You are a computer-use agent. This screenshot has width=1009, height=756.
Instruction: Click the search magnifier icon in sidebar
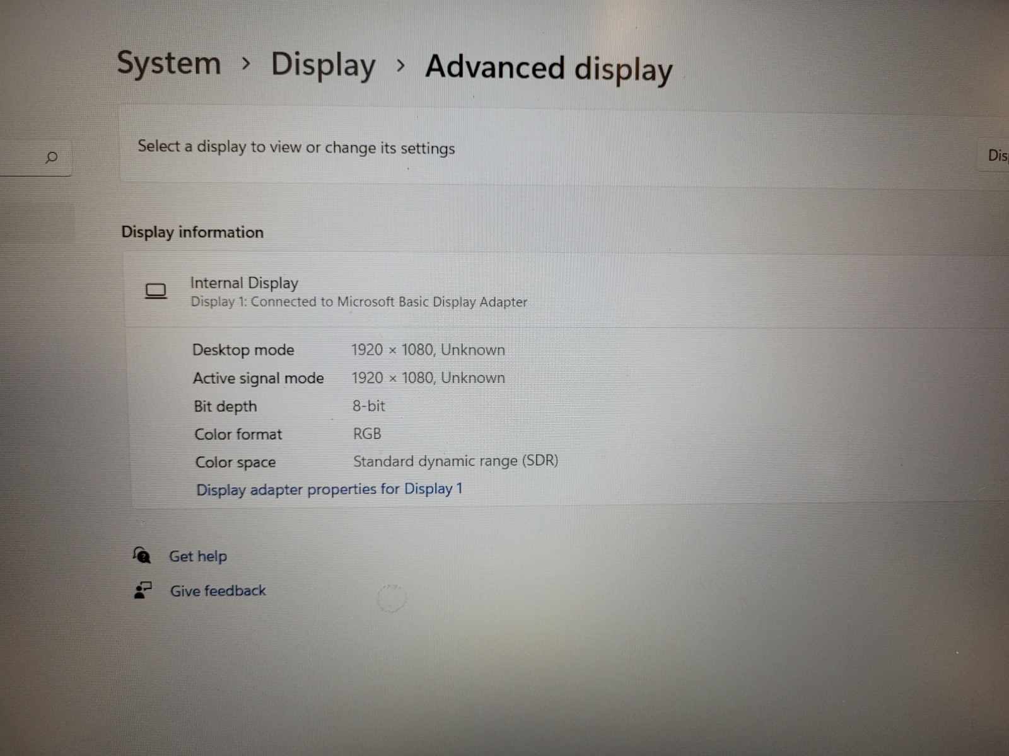tap(52, 157)
